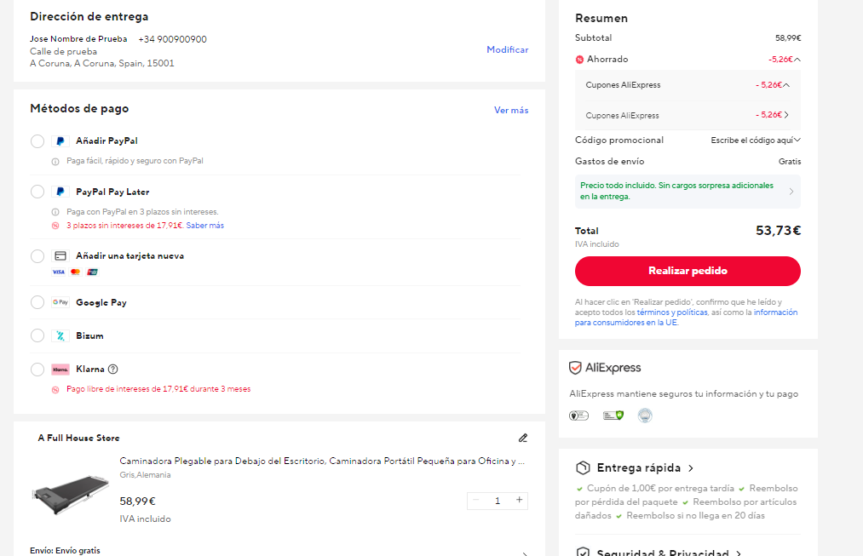Screen dimensions: 863x556
Task: Click the credit card icon for new card
Action: tap(60, 255)
